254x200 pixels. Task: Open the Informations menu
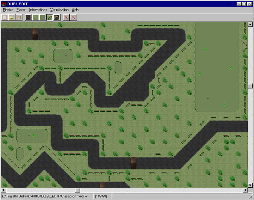pyautogui.click(x=38, y=10)
